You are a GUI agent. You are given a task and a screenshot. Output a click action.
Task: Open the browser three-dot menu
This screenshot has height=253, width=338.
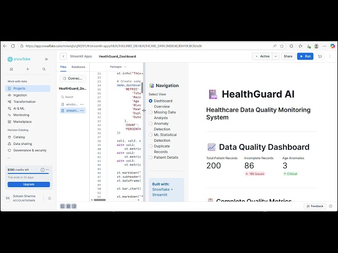324,46
